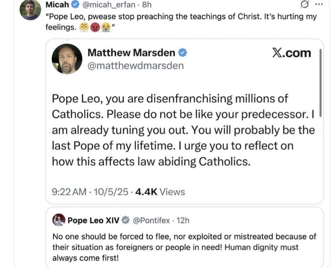The height and width of the screenshot is (268, 335).
Task: Click the X.com logo
Action: 291,53
